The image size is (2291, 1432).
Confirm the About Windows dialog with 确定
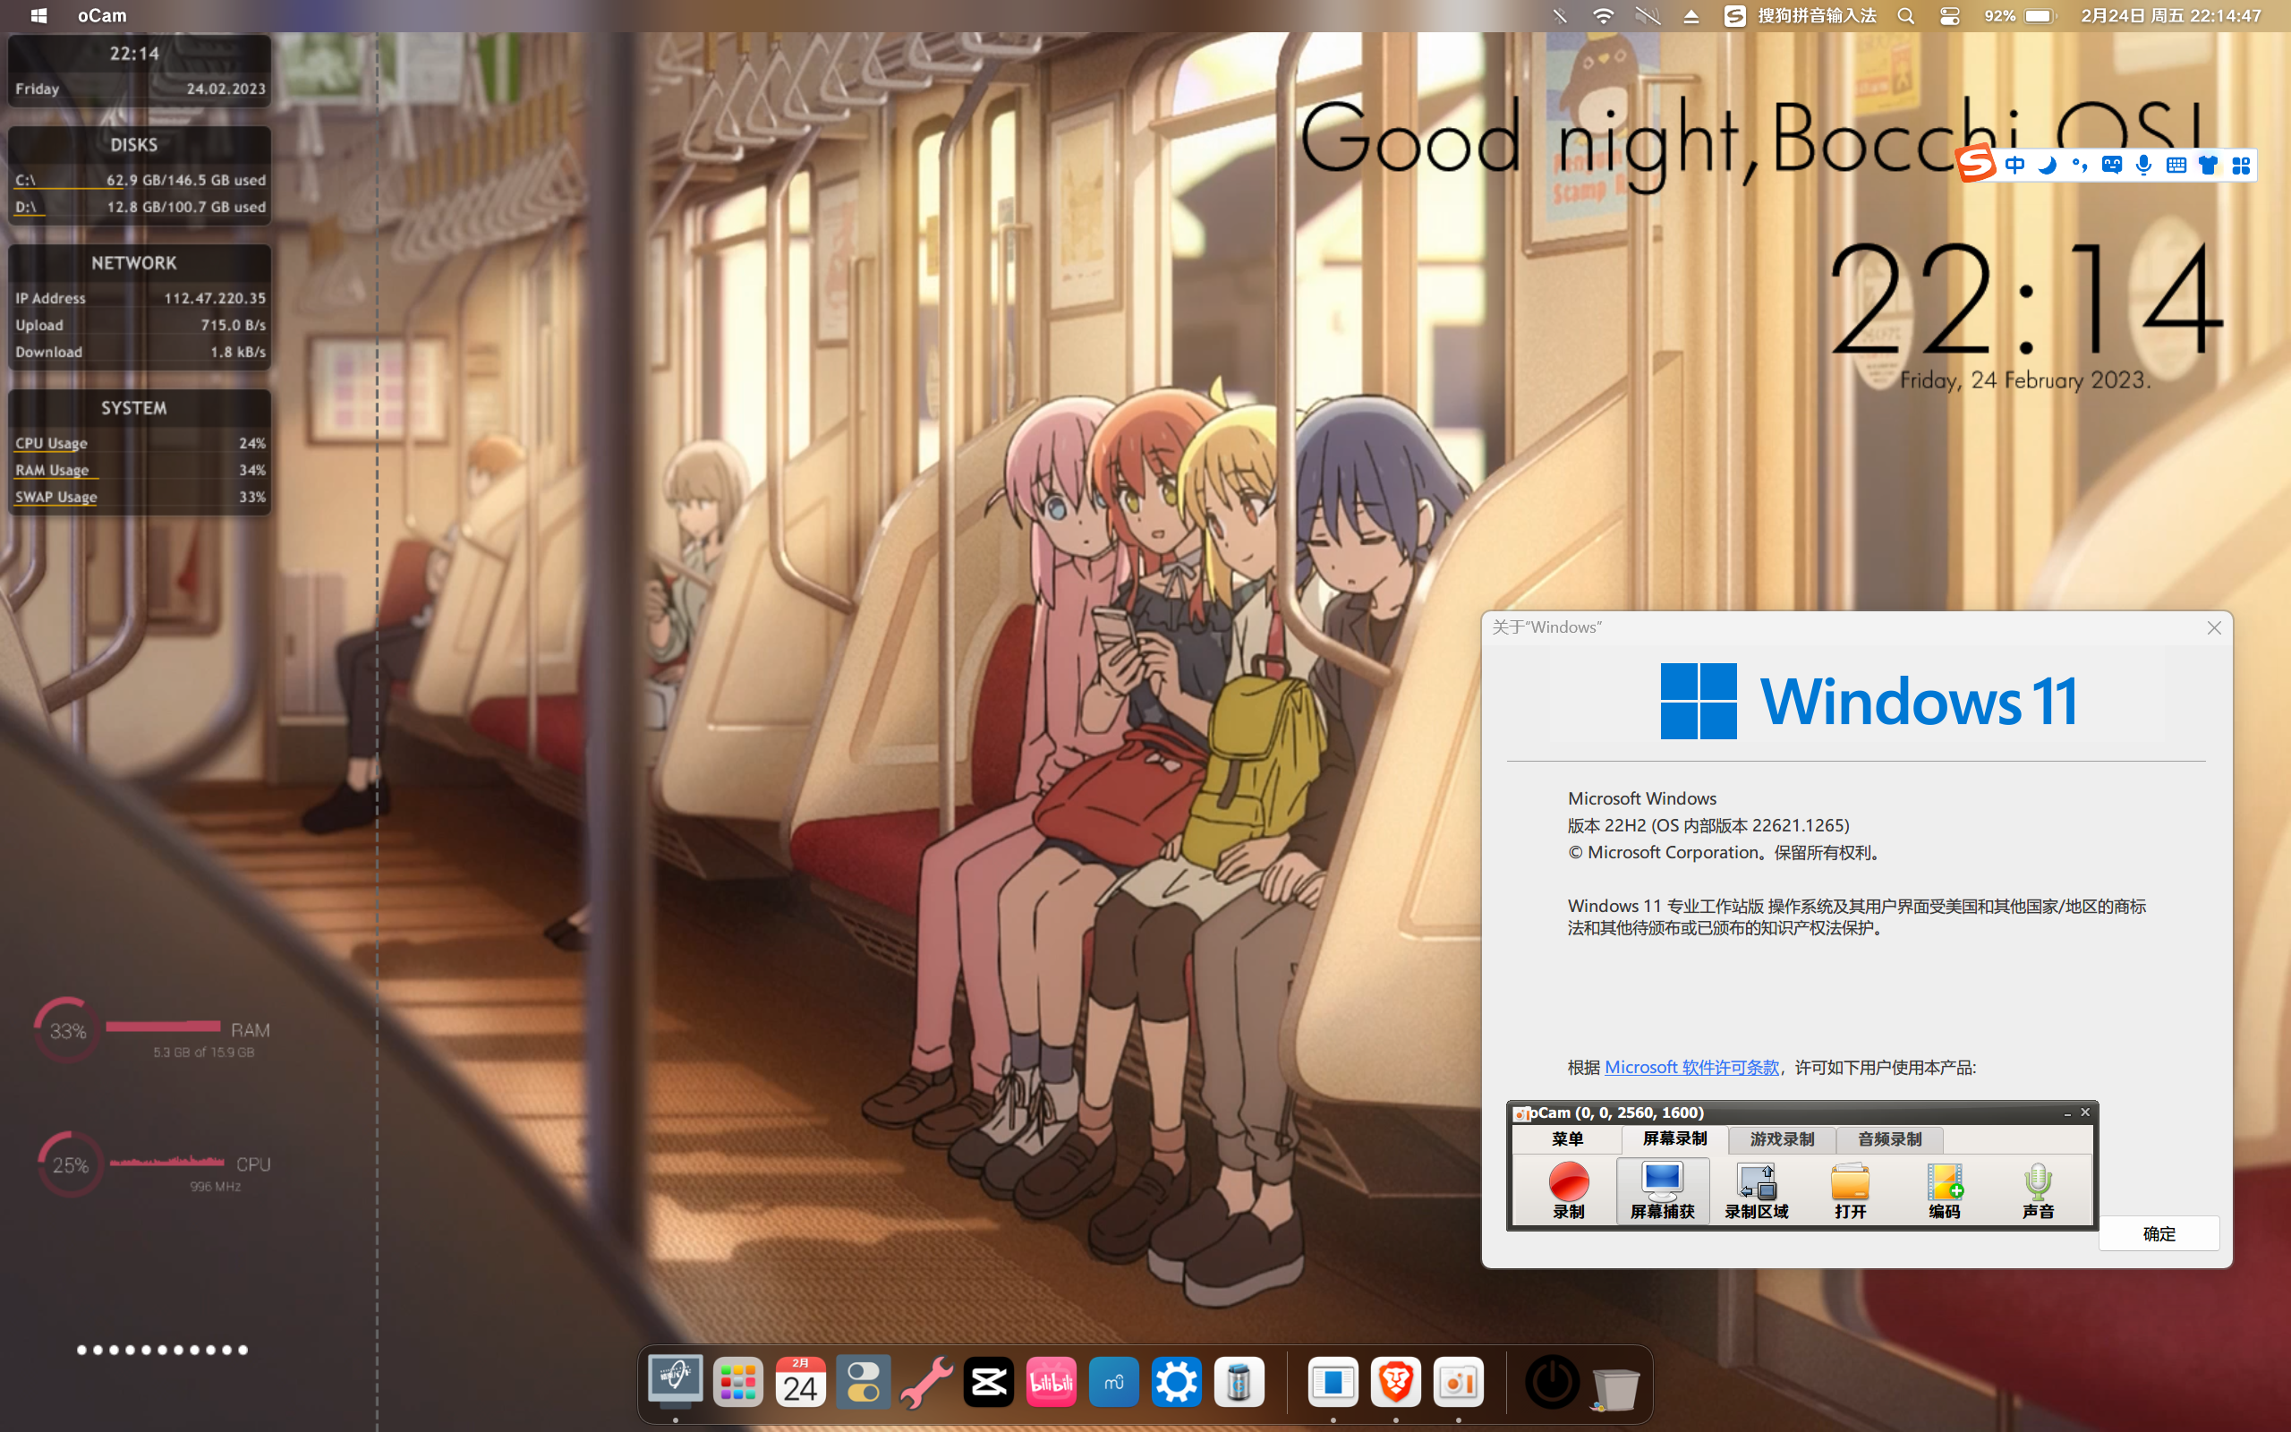2159,1233
